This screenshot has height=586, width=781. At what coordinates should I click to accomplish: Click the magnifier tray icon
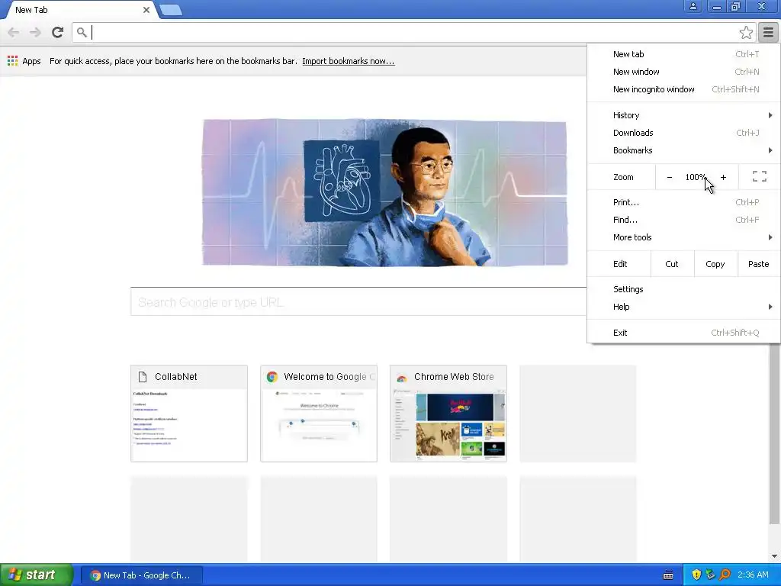(x=725, y=575)
